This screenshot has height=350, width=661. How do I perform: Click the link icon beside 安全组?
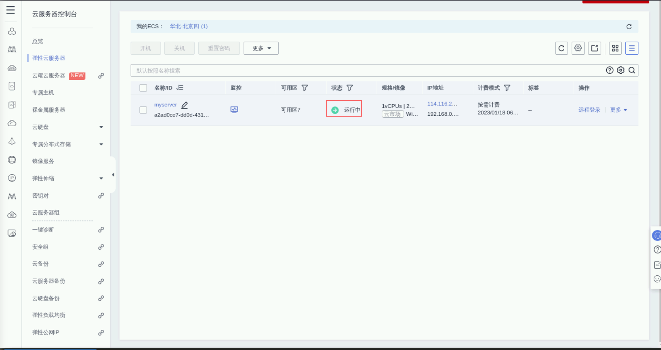tap(101, 247)
